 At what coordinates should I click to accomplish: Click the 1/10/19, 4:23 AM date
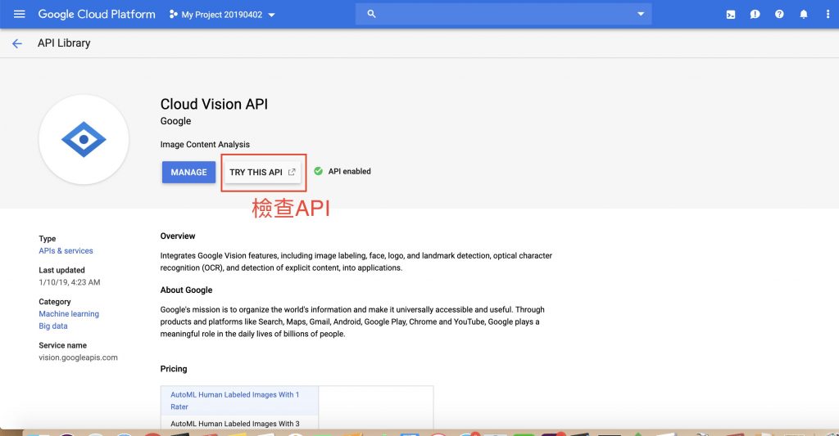(70, 282)
